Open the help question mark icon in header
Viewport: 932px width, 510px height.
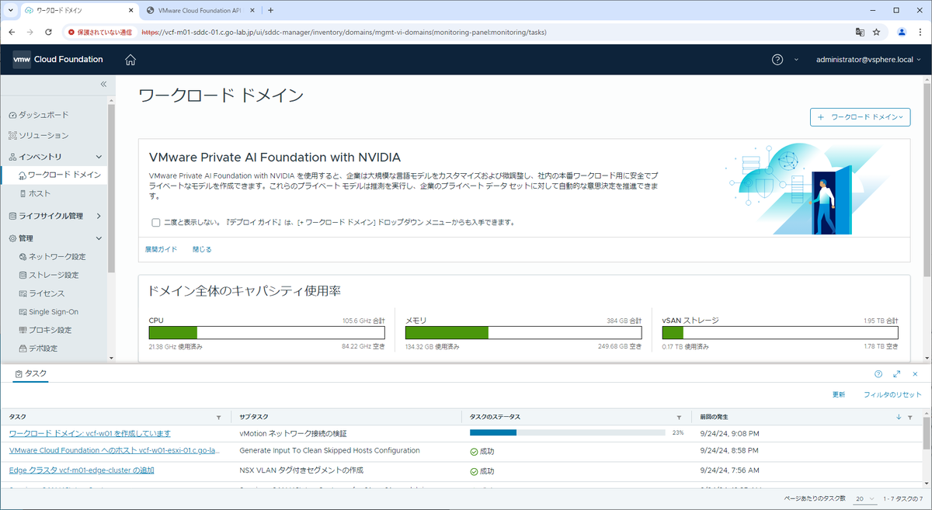(x=777, y=60)
